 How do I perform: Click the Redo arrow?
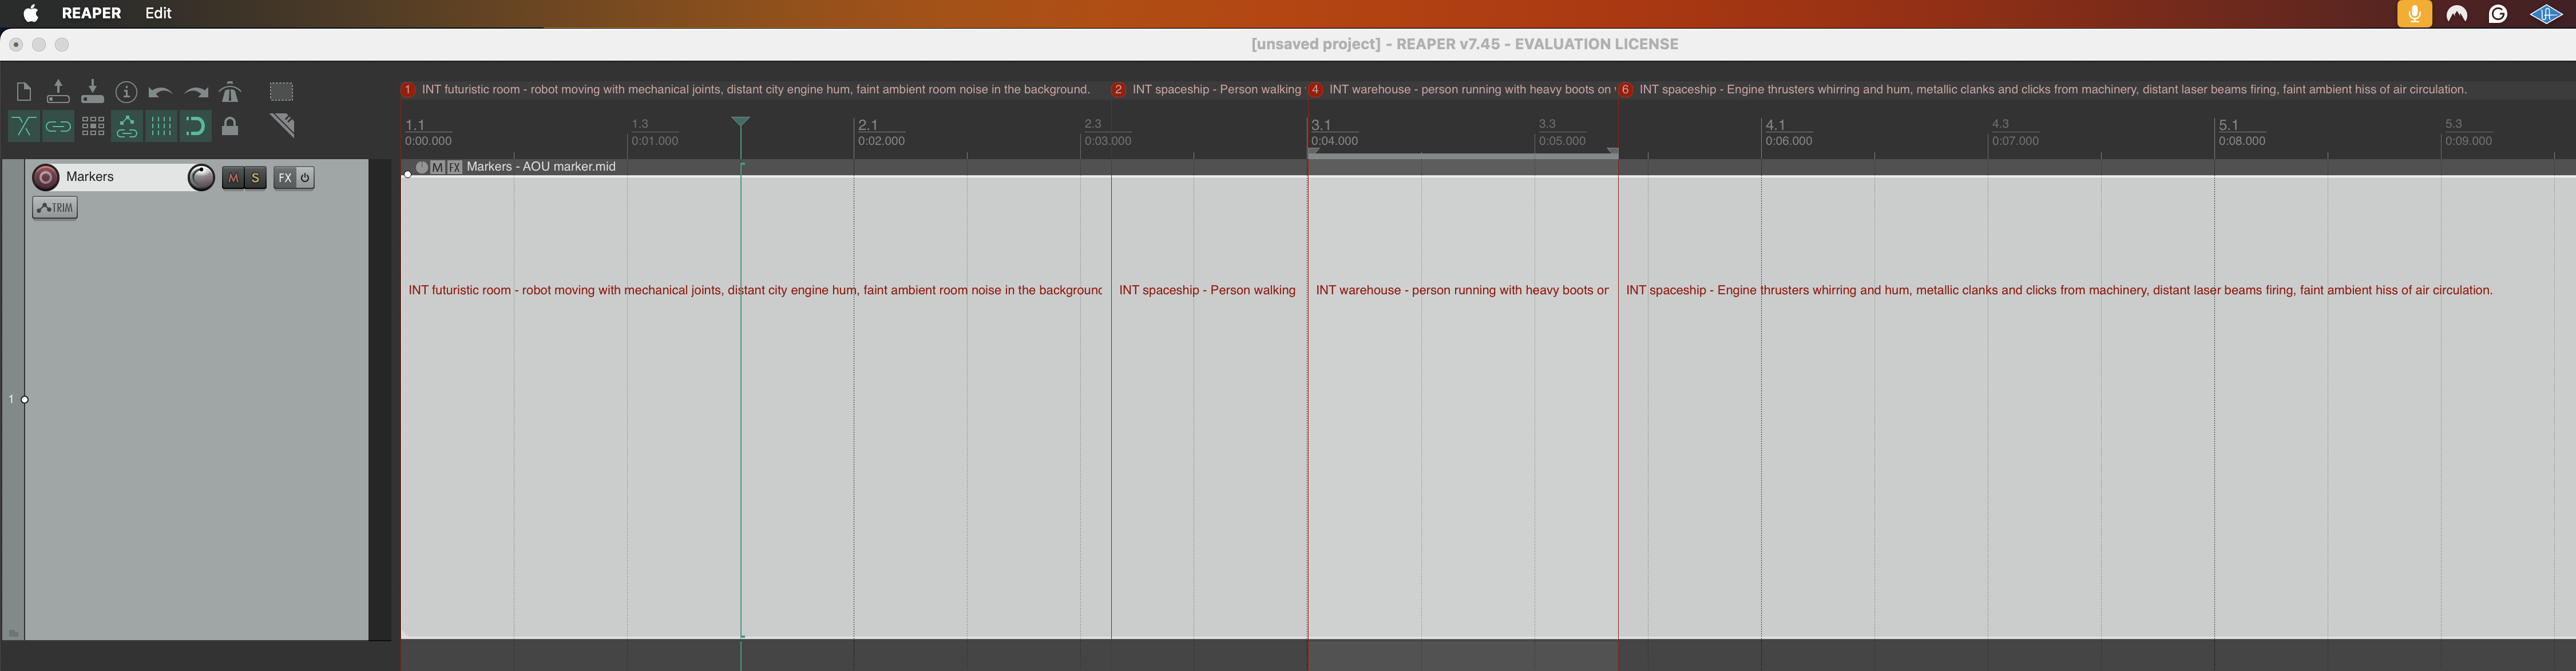click(196, 92)
